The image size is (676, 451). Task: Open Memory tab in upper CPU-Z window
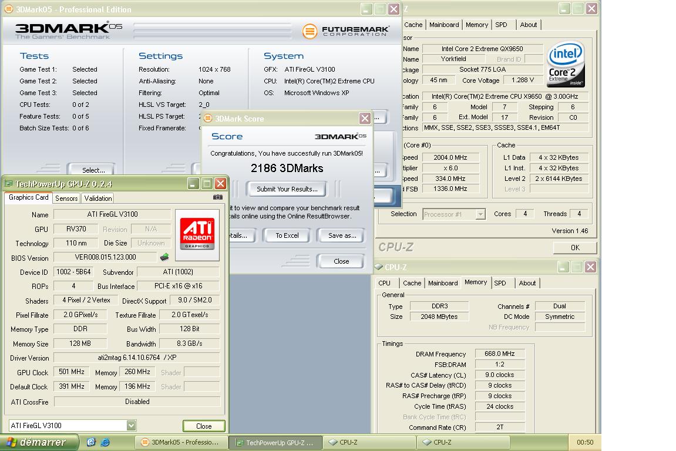pos(477,25)
